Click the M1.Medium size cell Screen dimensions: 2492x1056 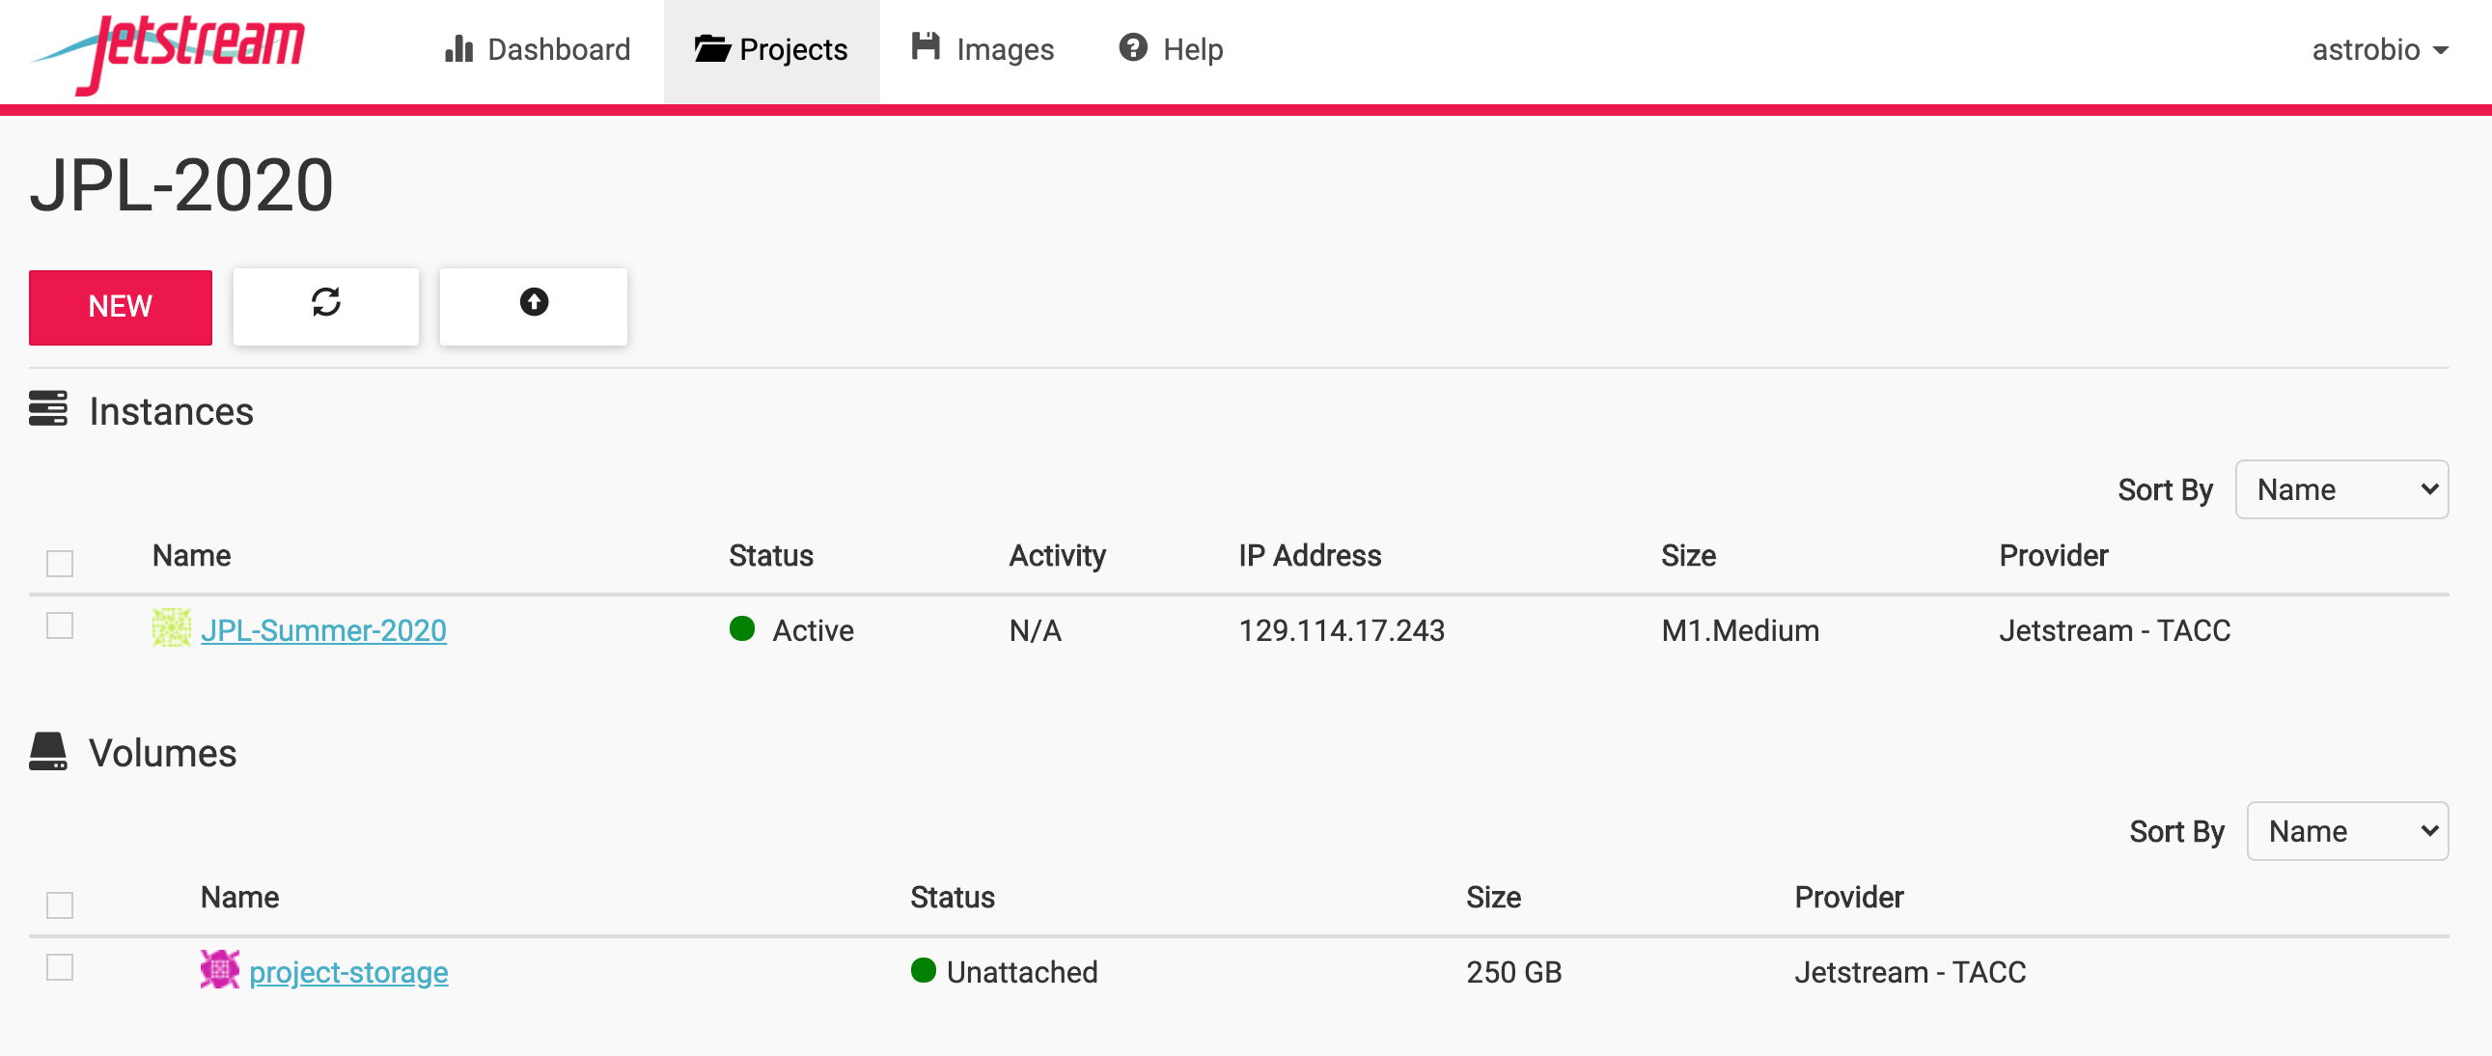click(x=1739, y=631)
